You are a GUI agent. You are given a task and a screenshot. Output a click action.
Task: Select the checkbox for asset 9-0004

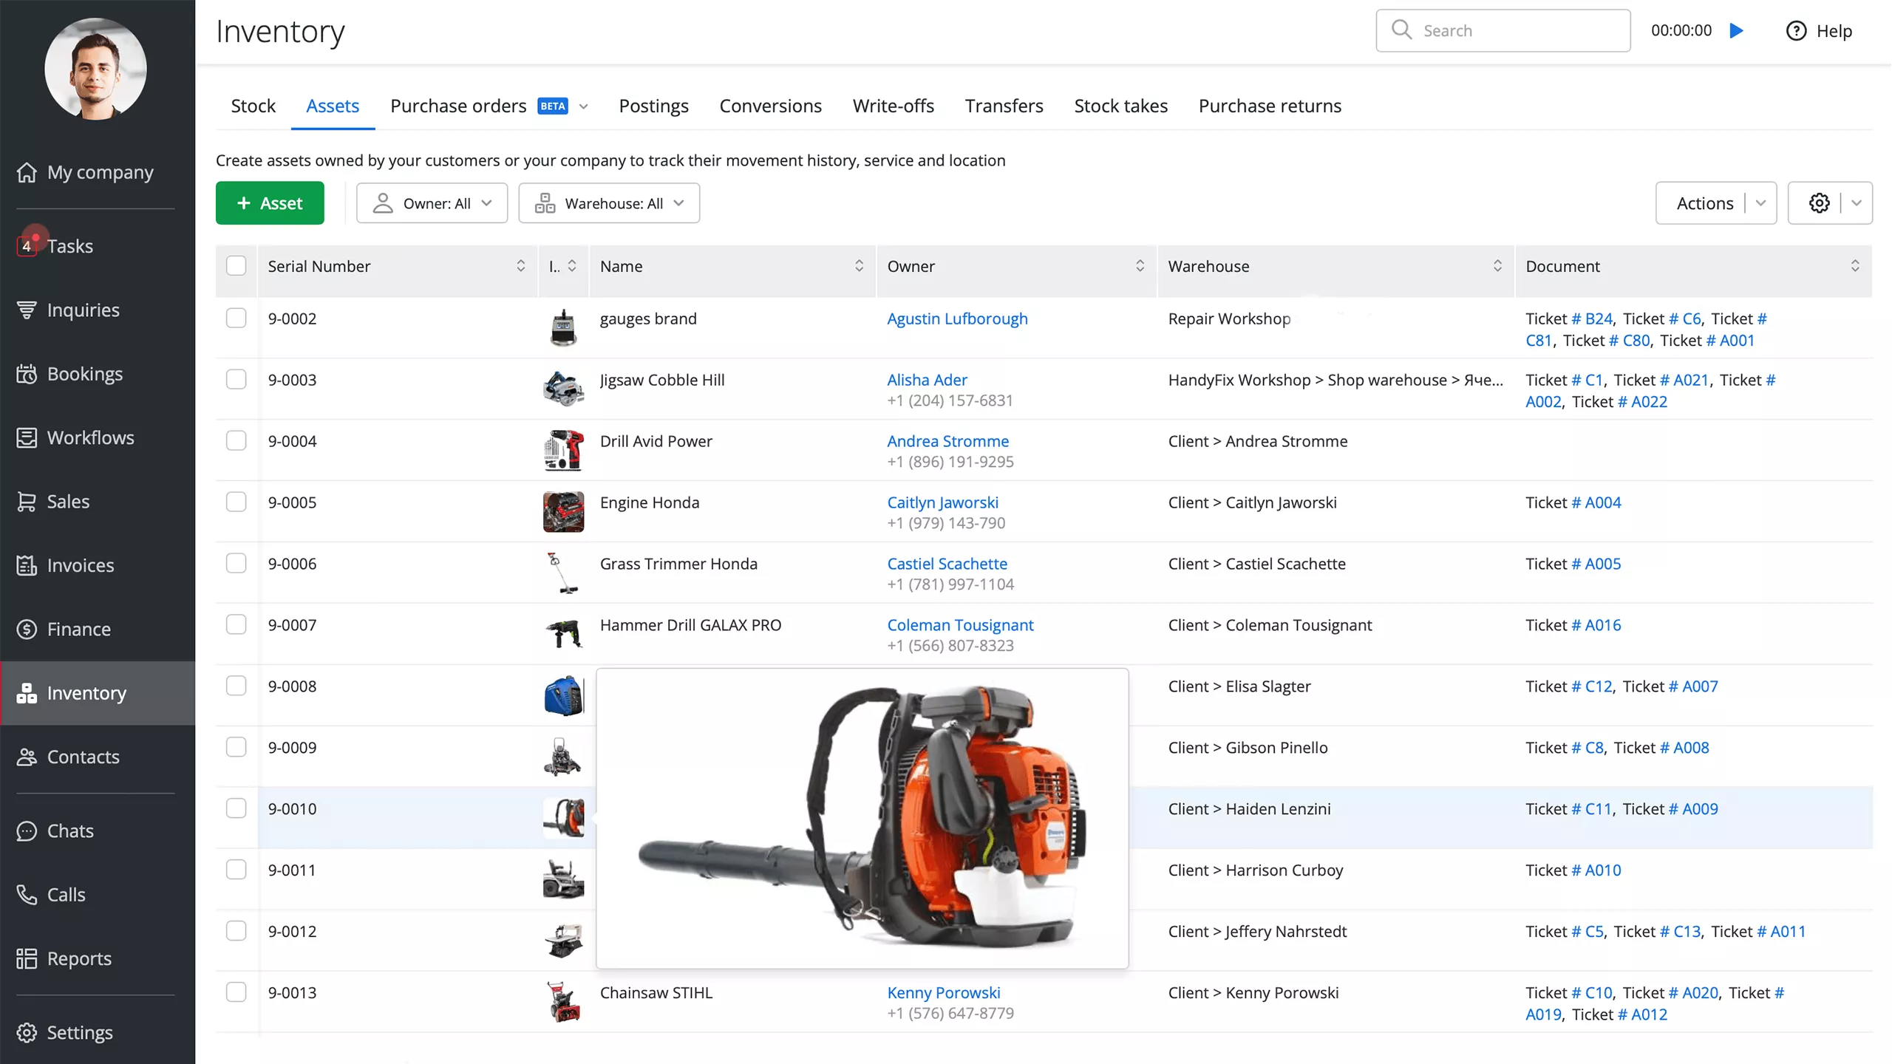click(236, 440)
